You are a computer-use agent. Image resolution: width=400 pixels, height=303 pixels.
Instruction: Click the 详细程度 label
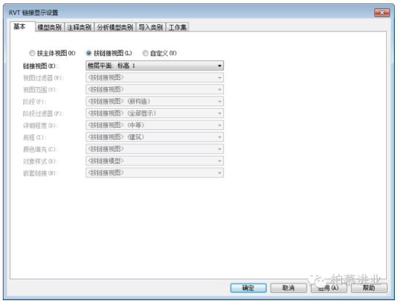pyautogui.click(x=41, y=125)
